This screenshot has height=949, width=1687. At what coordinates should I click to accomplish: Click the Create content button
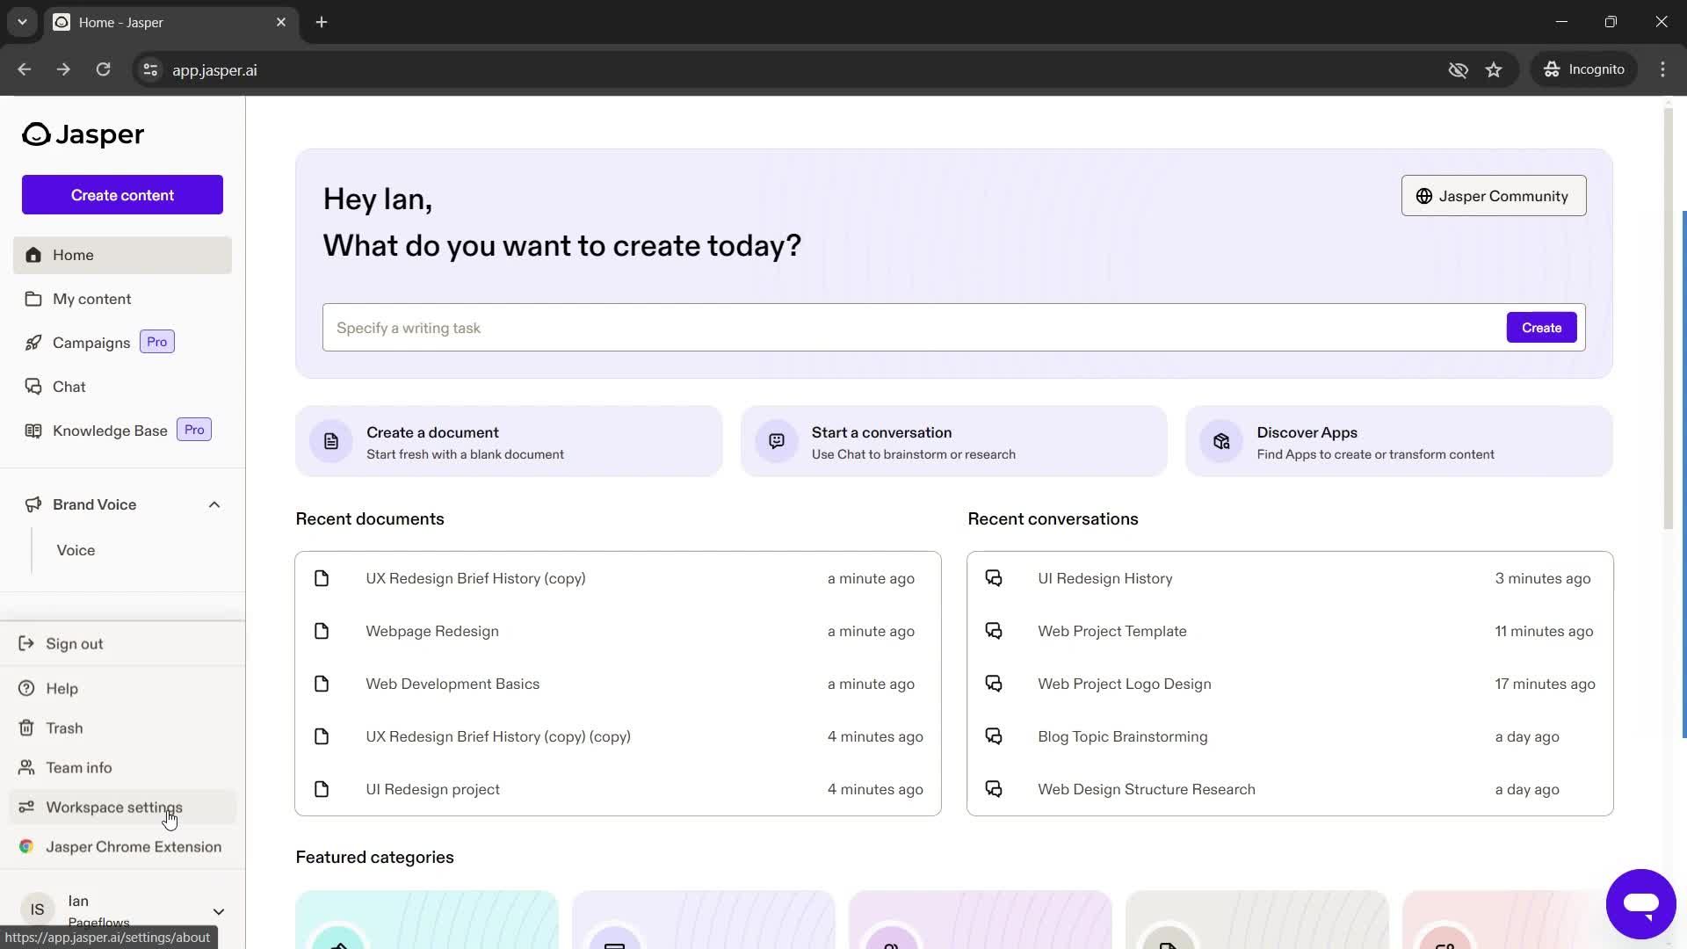coord(121,195)
